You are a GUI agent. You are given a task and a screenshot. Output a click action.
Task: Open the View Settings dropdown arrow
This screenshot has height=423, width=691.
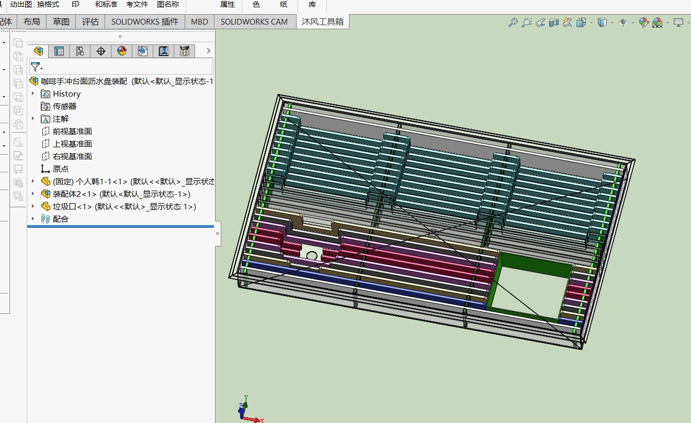[x=688, y=22]
